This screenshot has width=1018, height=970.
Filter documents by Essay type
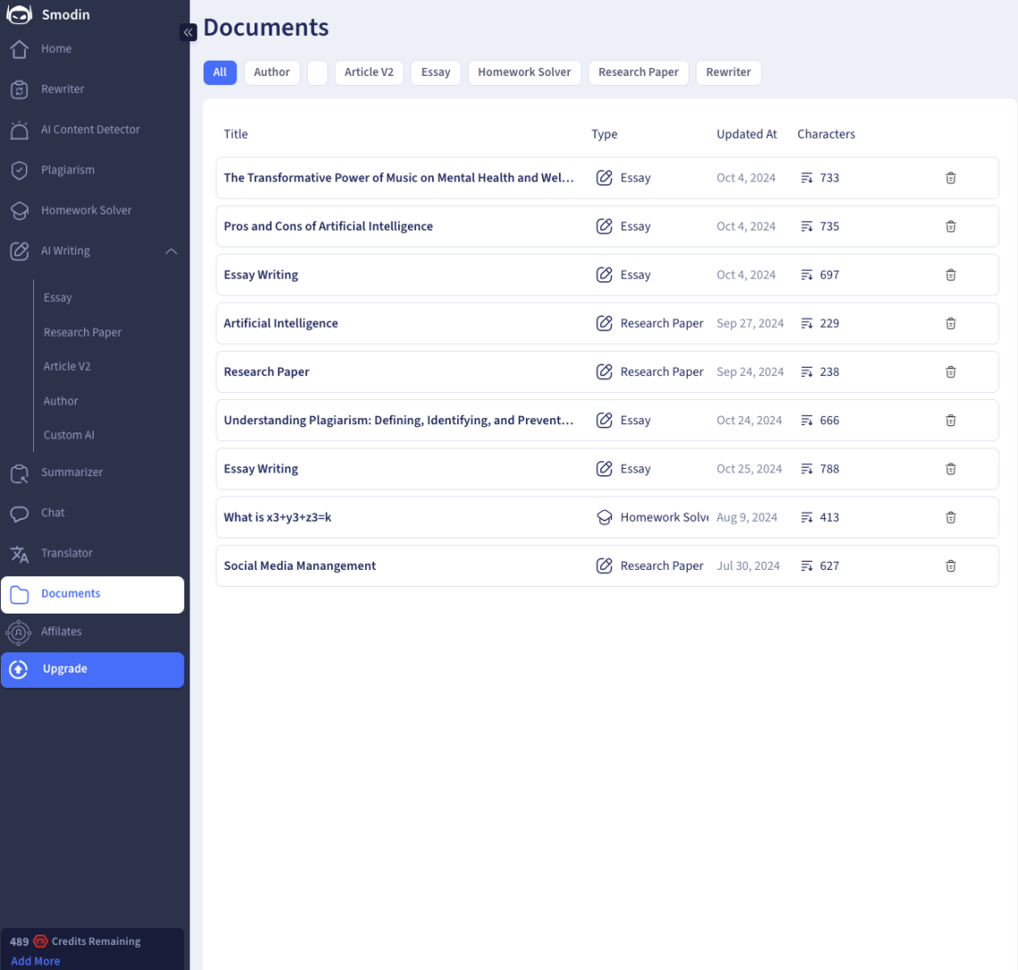click(435, 72)
